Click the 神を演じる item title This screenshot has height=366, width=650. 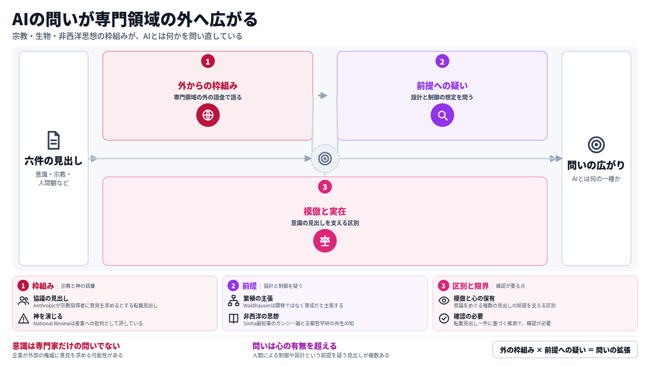[48, 316]
